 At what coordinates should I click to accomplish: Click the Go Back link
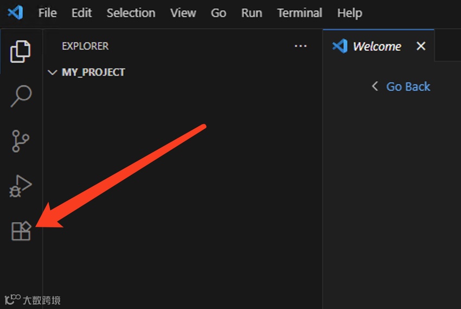pos(407,86)
